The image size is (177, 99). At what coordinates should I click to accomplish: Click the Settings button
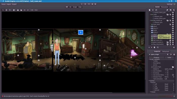point(170,4)
